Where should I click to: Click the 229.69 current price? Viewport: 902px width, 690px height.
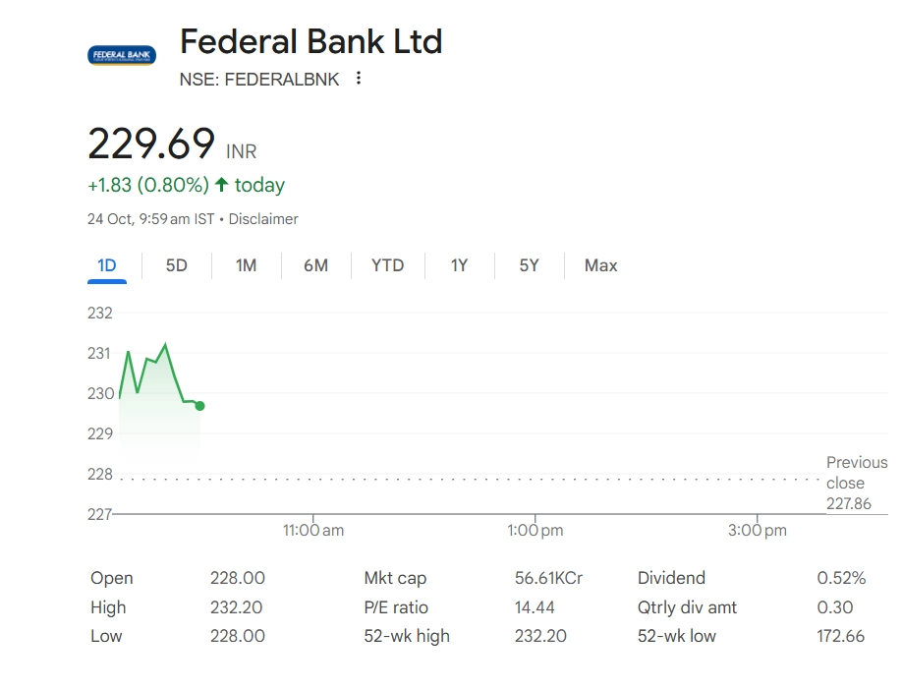click(x=151, y=144)
